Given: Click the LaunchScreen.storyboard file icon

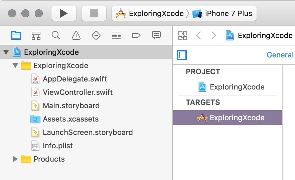Looking at the screenshot, I should click(x=35, y=133).
